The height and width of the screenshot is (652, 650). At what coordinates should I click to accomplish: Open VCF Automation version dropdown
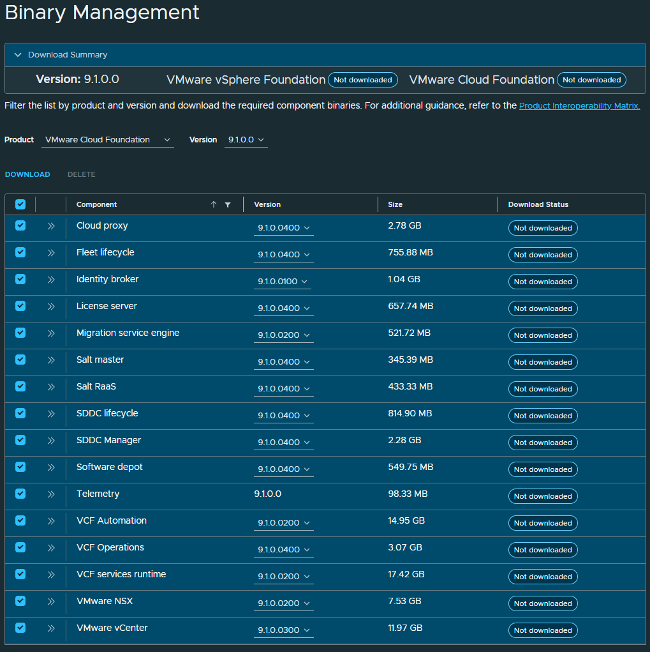pyautogui.click(x=284, y=522)
